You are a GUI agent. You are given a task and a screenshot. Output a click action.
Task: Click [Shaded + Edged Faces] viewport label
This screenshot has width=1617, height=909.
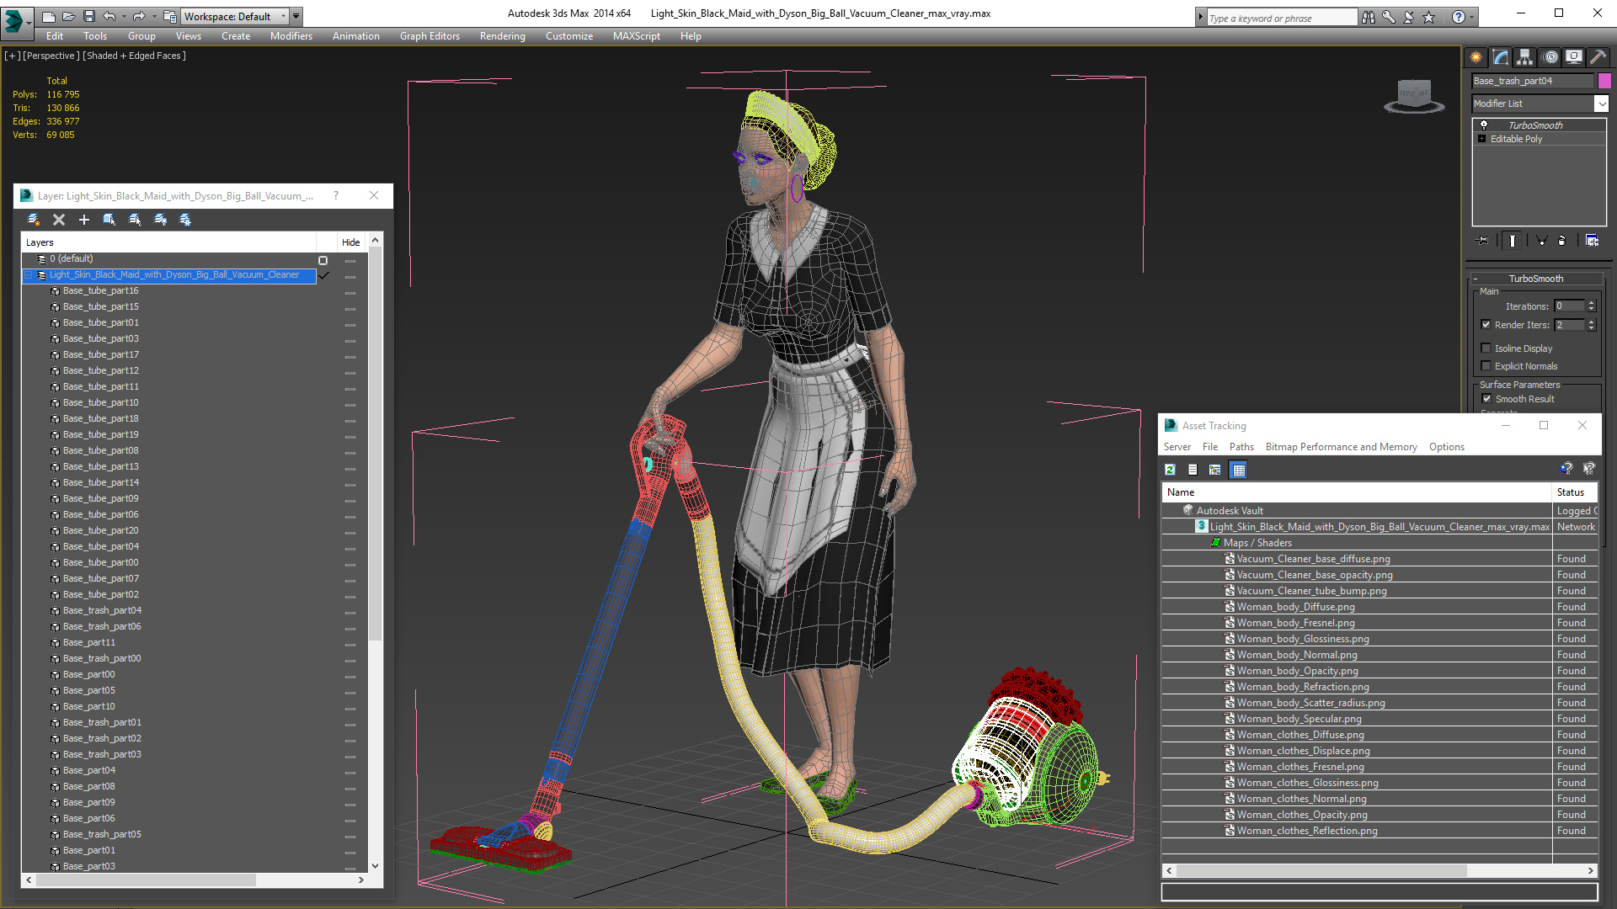[134, 56]
